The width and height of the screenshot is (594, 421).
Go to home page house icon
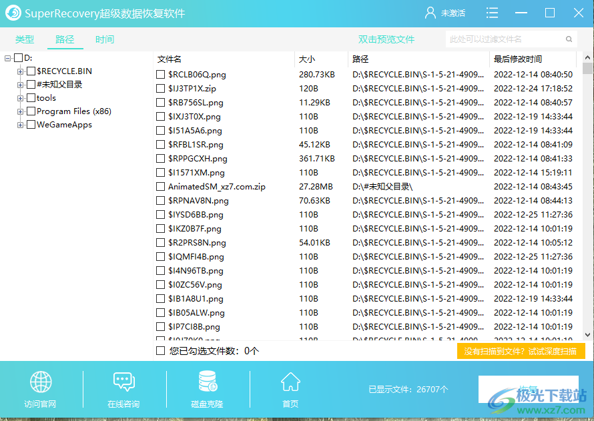click(x=290, y=382)
